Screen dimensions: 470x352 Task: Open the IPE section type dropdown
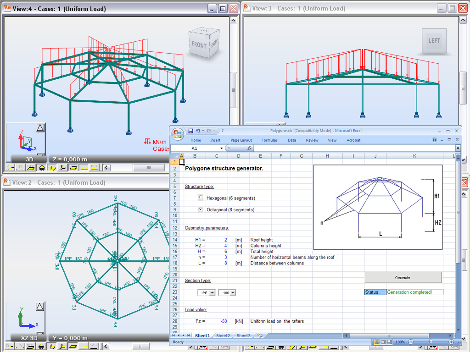pyautogui.click(x=213, y=293)
